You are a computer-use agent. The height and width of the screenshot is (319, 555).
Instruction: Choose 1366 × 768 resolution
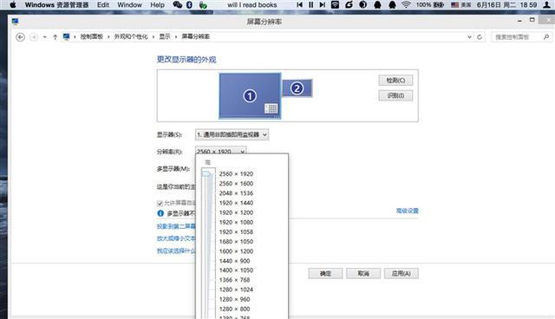click(x=234, y=280)
